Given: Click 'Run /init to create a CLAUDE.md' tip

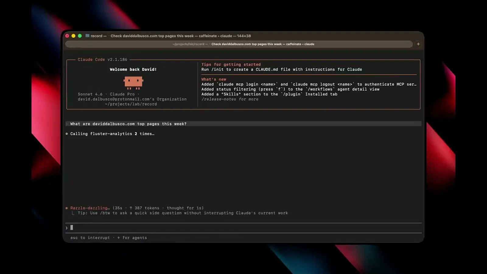Looking at the screenshot, I should (282, 69).
